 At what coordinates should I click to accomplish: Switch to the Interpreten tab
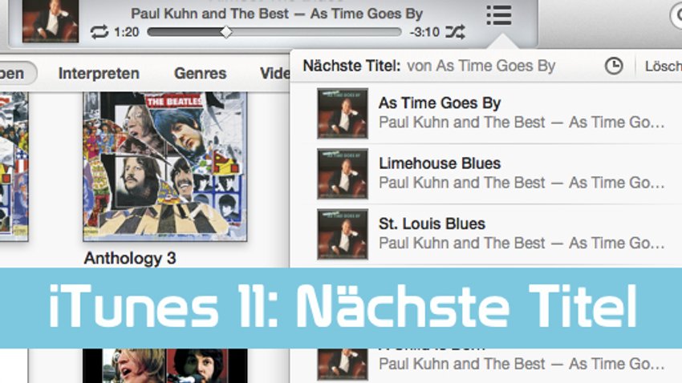tap(99, 74)
